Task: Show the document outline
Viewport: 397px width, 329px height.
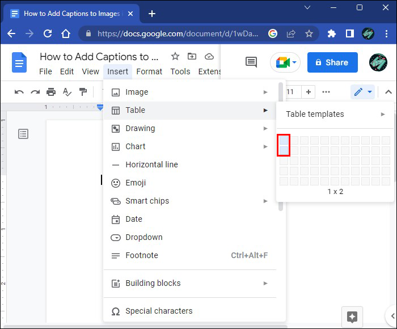Action: point(23,134)
